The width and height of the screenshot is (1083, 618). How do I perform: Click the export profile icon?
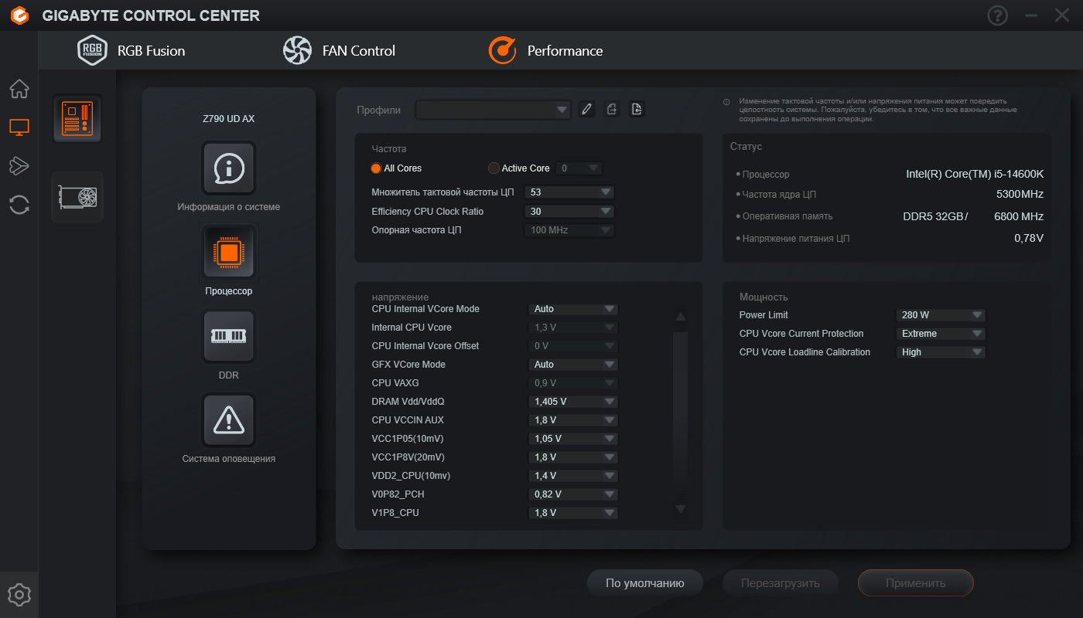pos(612,110)
